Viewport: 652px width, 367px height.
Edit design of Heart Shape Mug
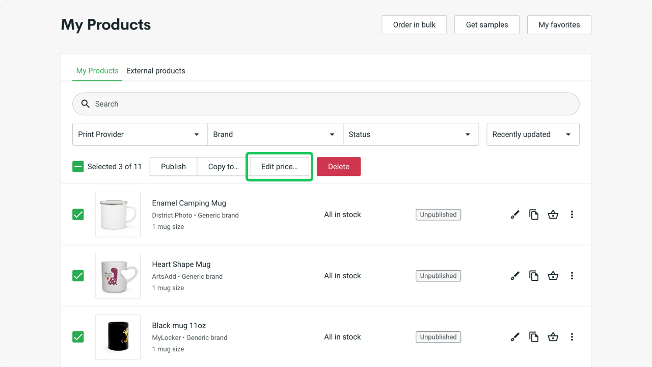(515, 276)
